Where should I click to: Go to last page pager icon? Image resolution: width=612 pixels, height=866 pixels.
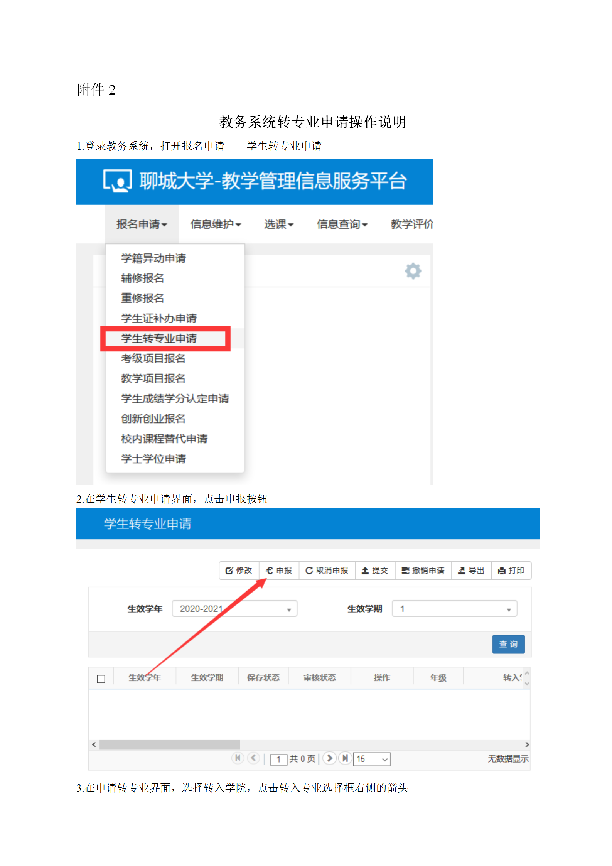(345, 758)
